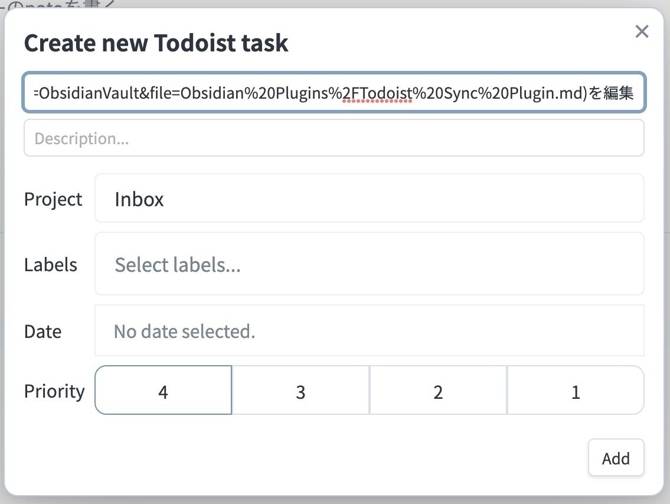Click the Inbox project value
This screenshot has width=670, height=504.
(139, 199)
